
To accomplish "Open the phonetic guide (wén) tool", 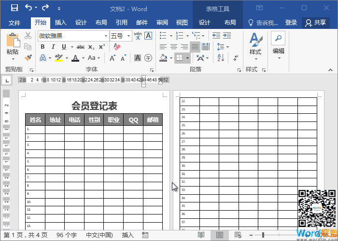I will 138,36.
